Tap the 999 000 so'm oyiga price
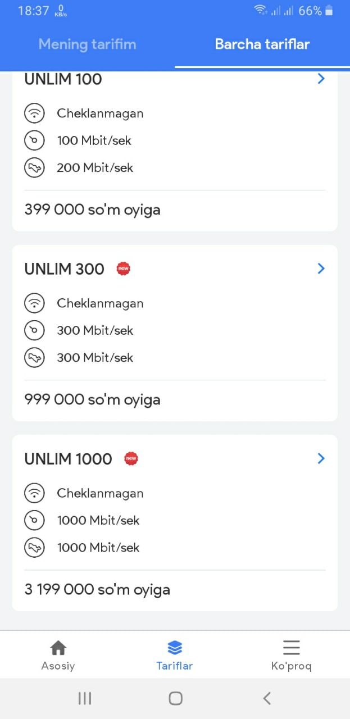This screenshot has width=350, height=719. coord(92,399)
